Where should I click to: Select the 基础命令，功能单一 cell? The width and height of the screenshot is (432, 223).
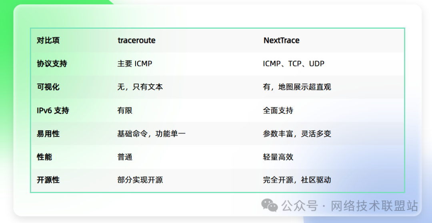point(152,134)
